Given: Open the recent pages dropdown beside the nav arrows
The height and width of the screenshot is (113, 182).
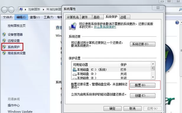Looking at the screenshot, I should [16, 10].
